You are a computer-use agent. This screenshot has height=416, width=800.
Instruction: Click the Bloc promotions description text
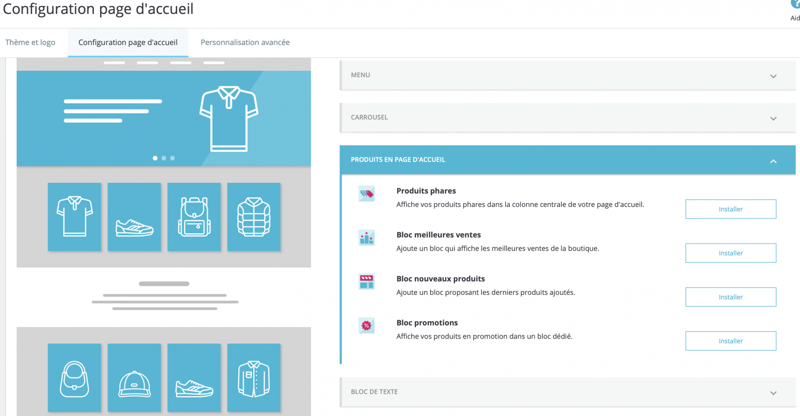tap(485, 336)
